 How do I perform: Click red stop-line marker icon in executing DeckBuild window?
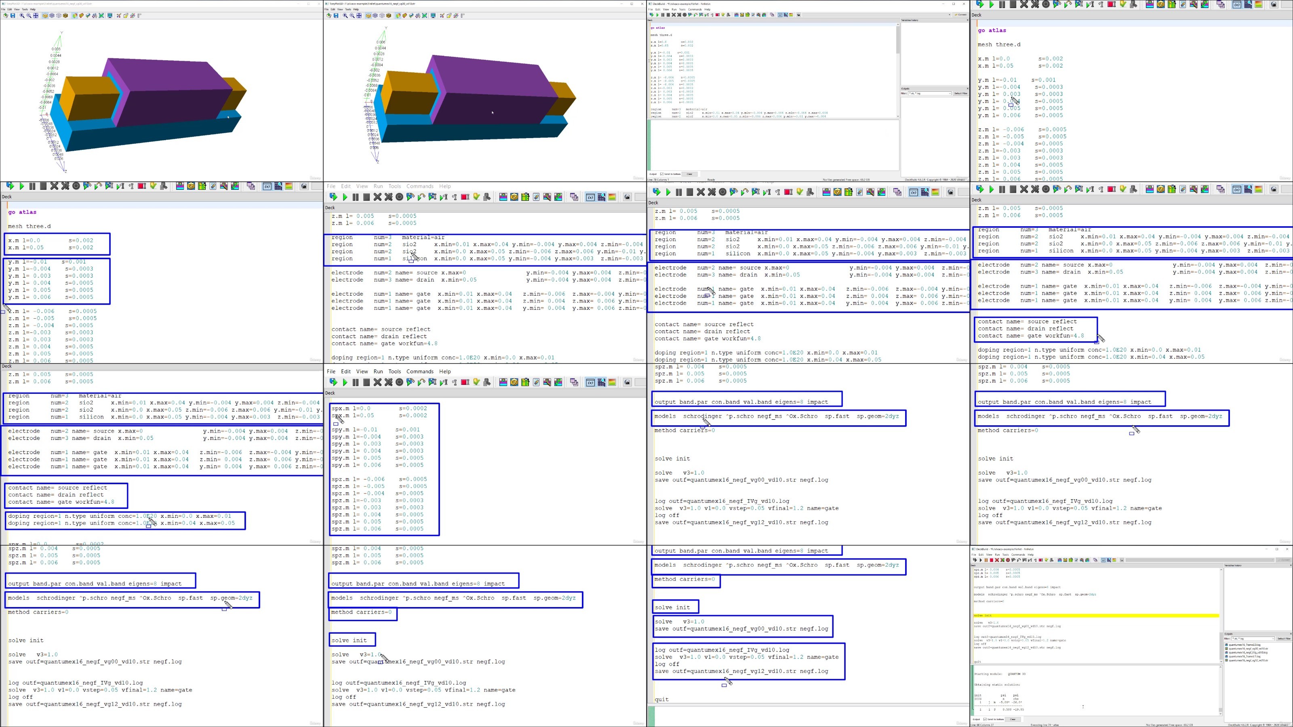click(x=1040, y=561)
